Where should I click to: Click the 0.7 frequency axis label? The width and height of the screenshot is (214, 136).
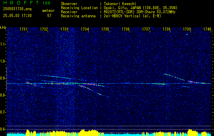point(3,112)
